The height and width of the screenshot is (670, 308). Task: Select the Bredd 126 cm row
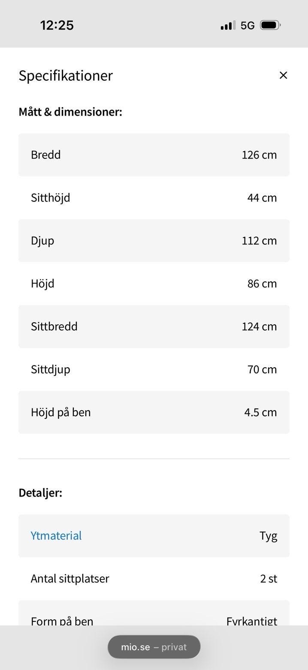pyautogui.click(x=154, y=155)
